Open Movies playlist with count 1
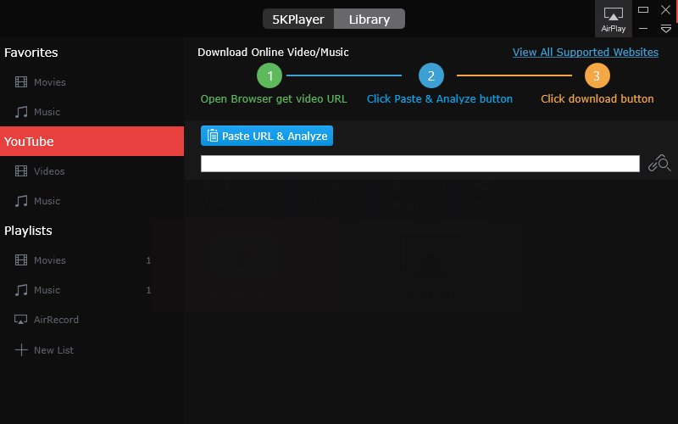678x424 pixels. coord(92,260)
